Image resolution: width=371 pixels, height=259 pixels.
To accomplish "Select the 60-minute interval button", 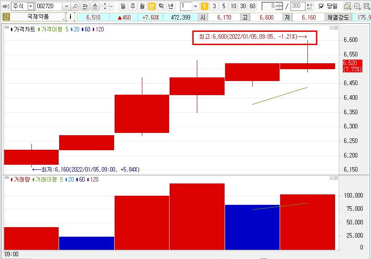I will (x=253, y=6).
